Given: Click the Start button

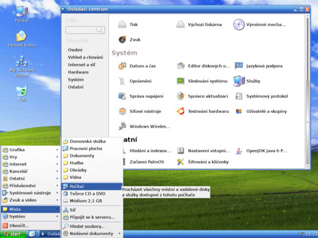Looking at the screenshot, I should (13, 234).
